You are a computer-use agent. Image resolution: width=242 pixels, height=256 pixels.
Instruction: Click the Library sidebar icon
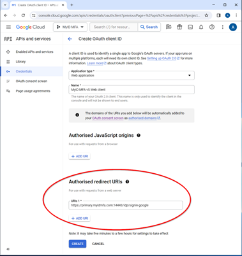pyautogui.click(x=8, y=62)
